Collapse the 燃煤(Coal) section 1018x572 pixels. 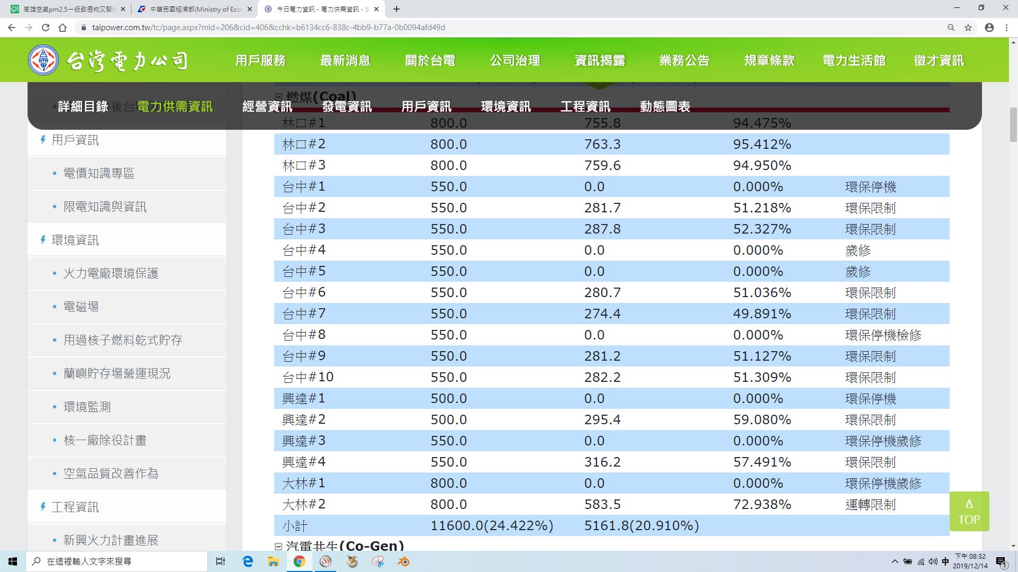tap(278, 97)
